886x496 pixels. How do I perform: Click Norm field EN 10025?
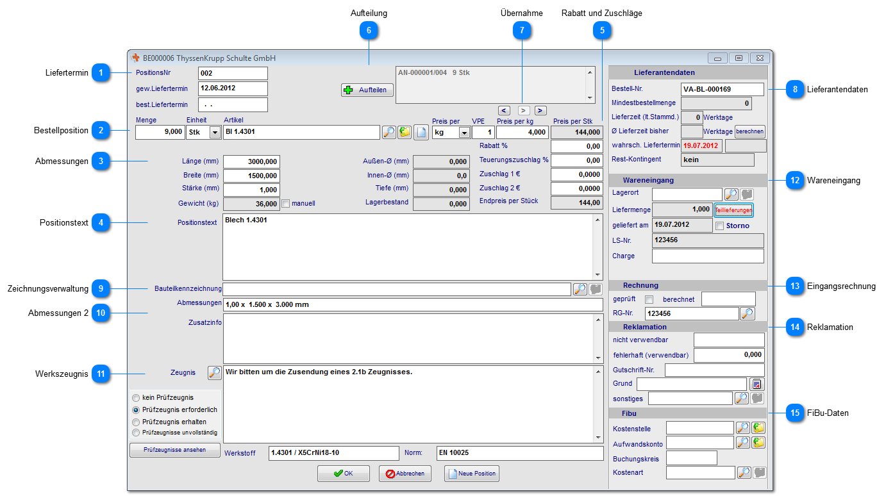[520, 453]
